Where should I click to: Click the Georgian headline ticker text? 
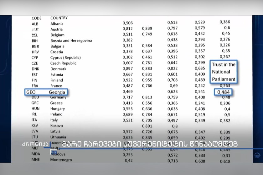click(x=150, y=144)
